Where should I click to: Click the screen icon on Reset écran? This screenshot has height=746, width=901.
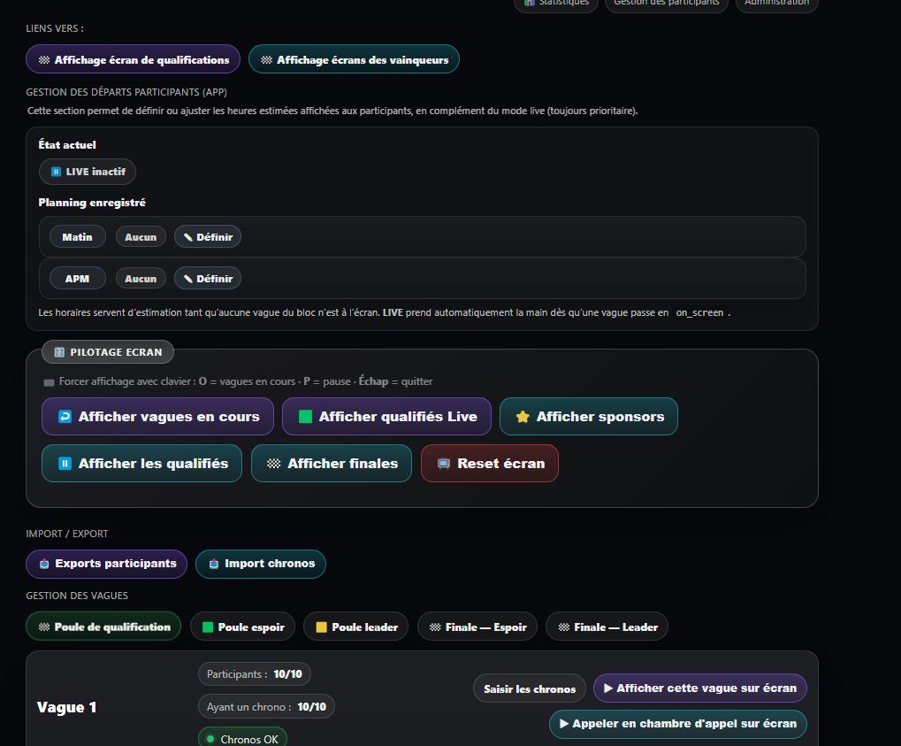(444, 464)
